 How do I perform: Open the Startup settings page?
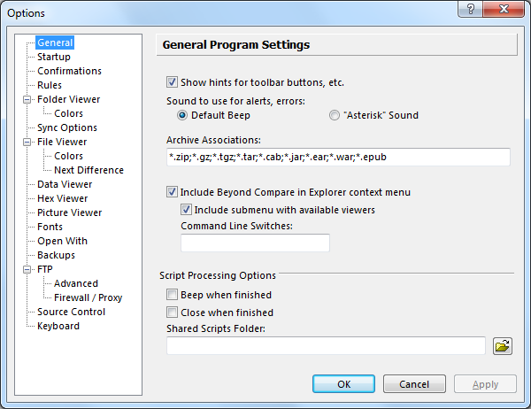click(53, 57)
